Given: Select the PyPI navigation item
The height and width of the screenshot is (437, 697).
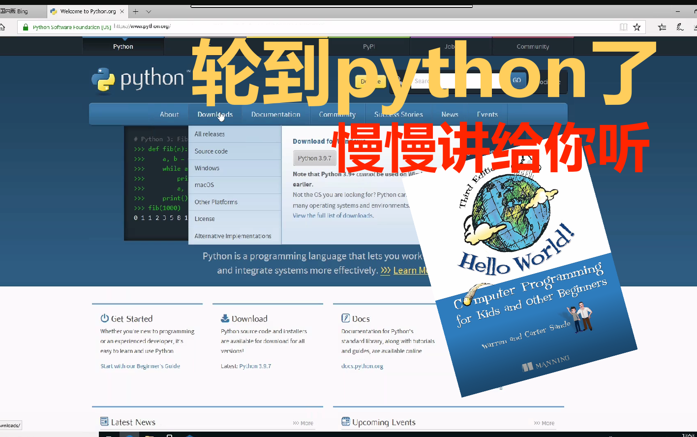Looking at the screenshot, I should 368,46.
